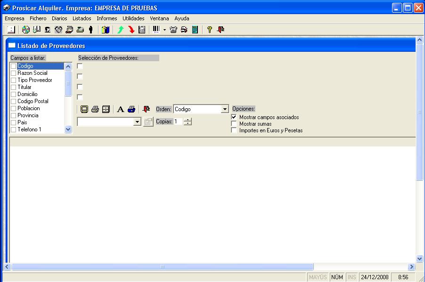Viewport: 425px width, 282px height.
Task: Open the Informes menu
Action: click(x=107, y=18)
